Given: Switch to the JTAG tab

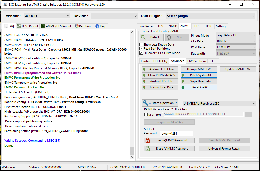Looking at the screenshot, I should pyautogui.click(x=161, y=26).
